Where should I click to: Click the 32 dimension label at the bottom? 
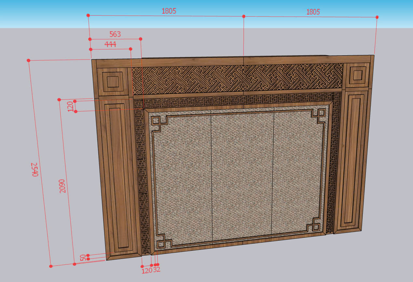point(157,270)
